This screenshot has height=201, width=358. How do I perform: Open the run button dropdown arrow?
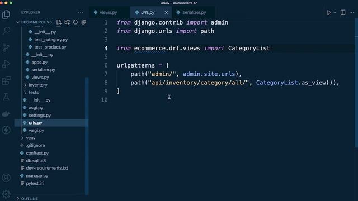click(x=335, y=12)
